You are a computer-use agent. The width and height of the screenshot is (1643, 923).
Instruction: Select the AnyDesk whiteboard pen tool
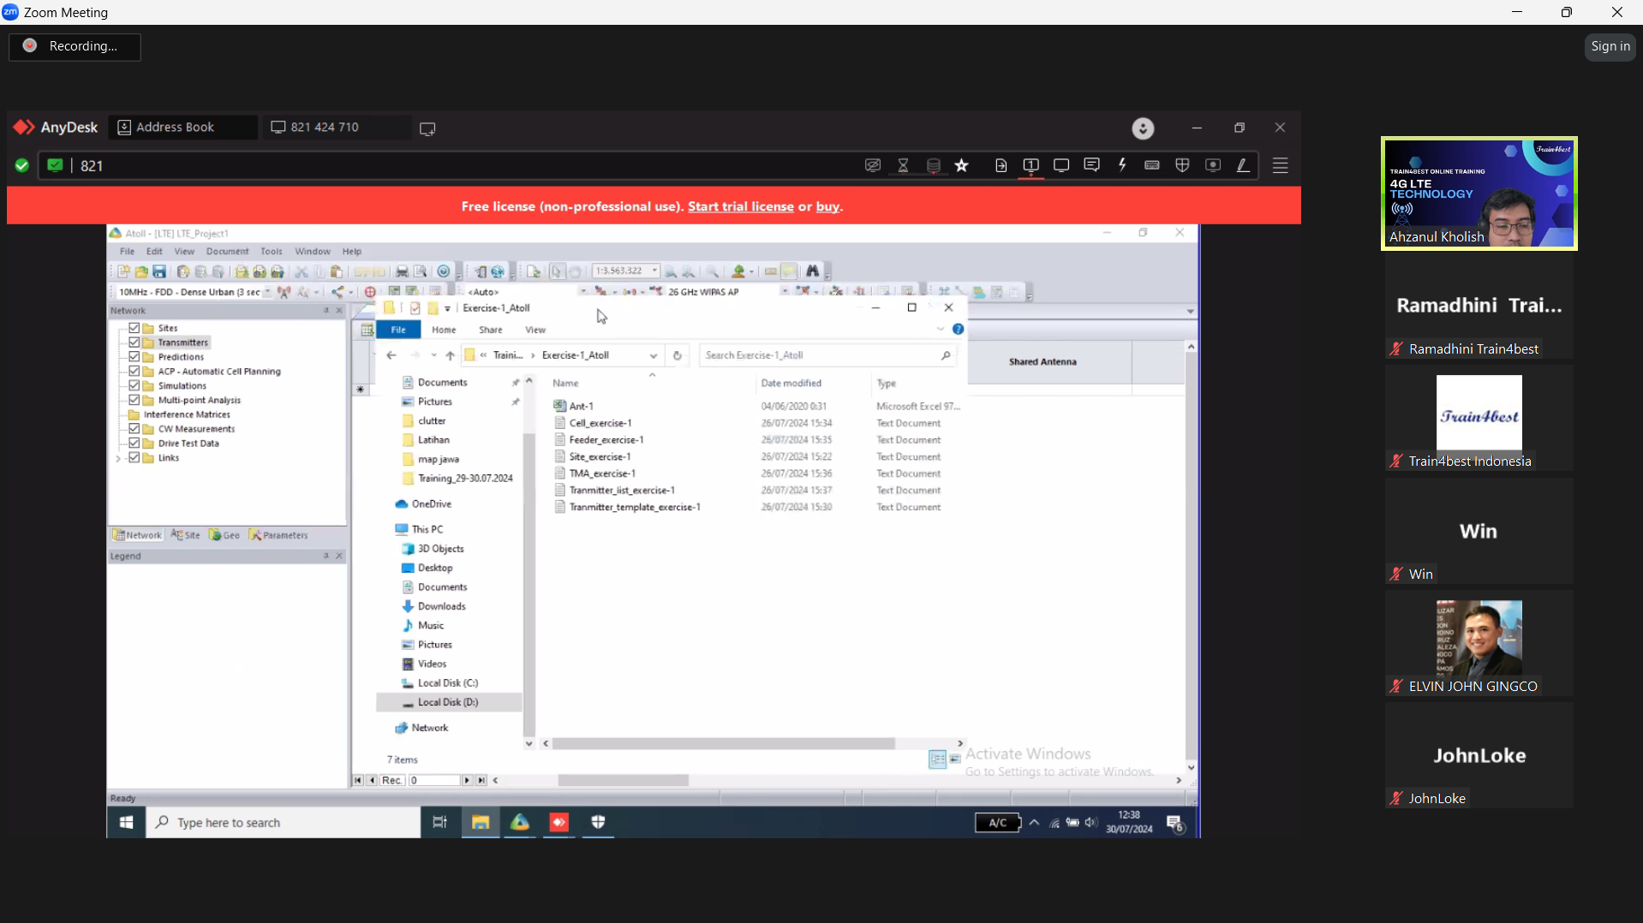tap(1242, 165)
